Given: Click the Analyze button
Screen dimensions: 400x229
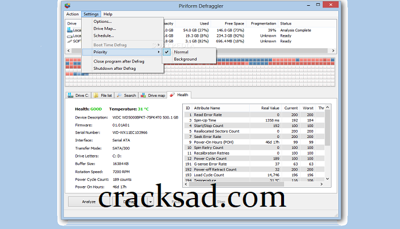Looking at the screenshot, I should click(x=89, y=202).
